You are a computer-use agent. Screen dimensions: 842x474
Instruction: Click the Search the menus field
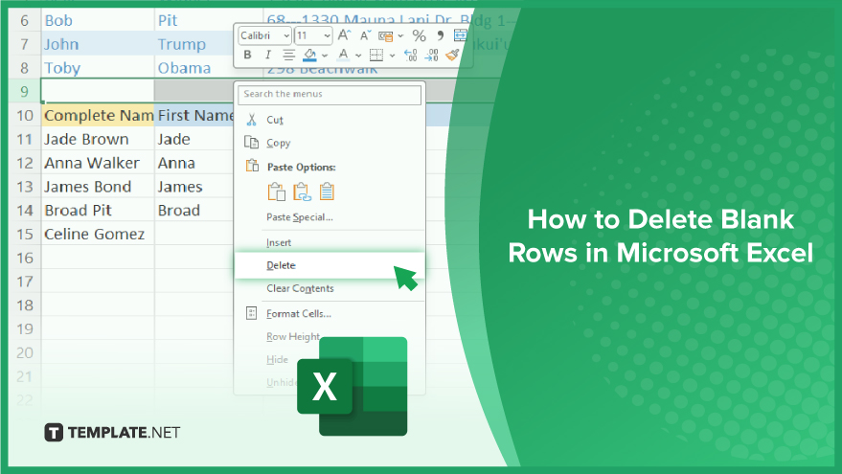330,95
